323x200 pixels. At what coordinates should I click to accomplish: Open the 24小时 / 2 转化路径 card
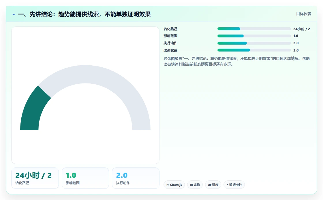click(35, 178)
